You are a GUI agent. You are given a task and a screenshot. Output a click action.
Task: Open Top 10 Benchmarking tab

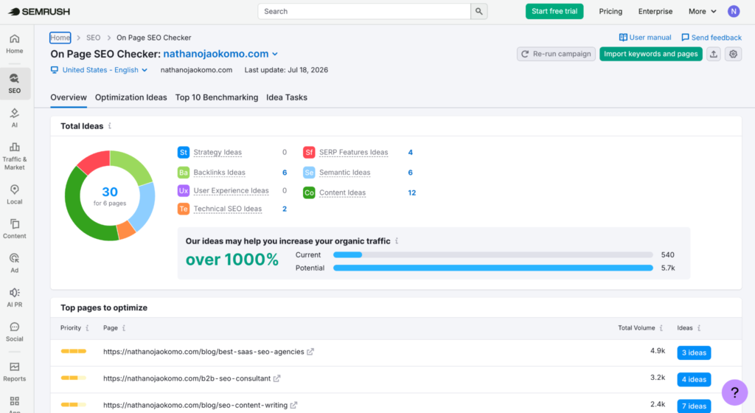point(217,97)
